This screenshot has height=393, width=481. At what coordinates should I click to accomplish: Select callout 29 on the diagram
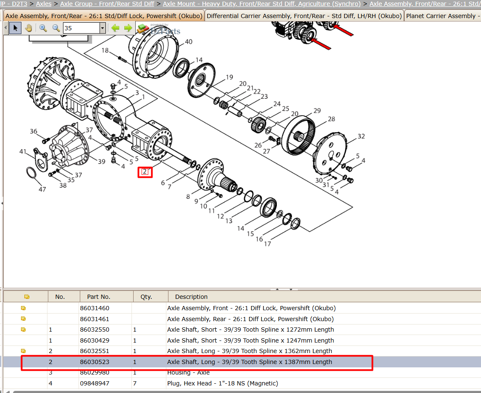click(317, 111)
